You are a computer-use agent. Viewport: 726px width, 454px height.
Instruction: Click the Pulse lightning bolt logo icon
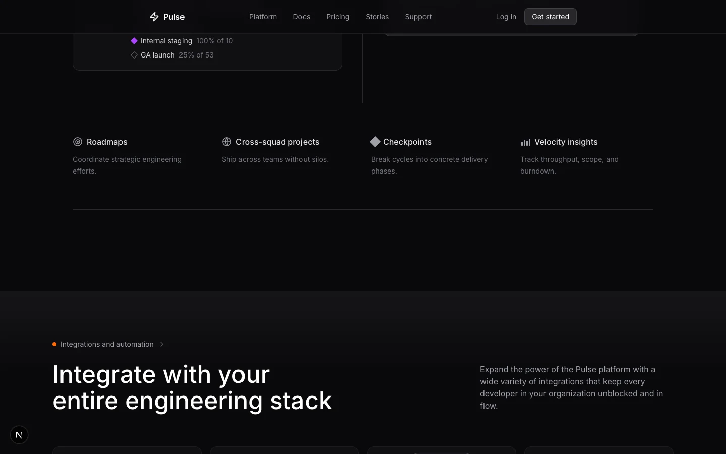154,17
